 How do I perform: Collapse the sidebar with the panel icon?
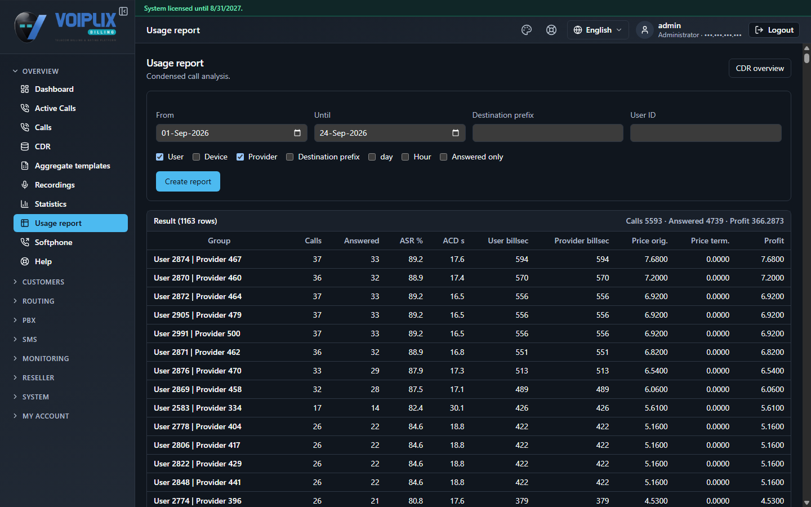pyautogui.click(x=123, y=11)
